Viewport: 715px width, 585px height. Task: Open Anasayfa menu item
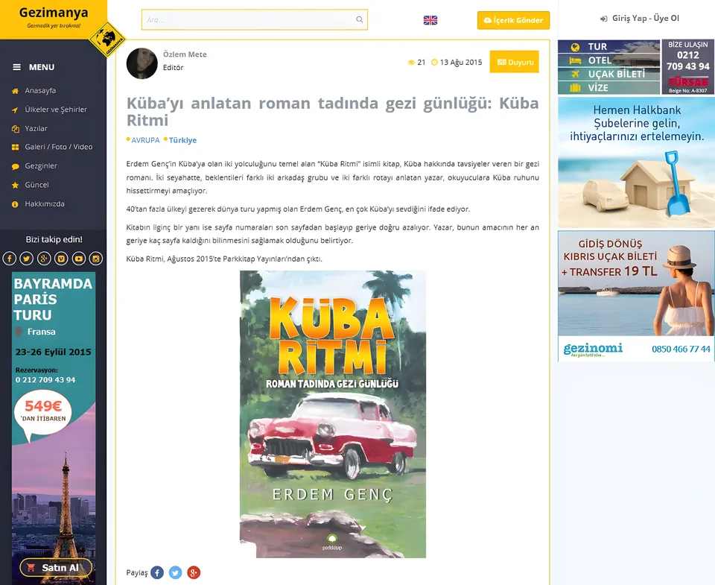point(40,90)
